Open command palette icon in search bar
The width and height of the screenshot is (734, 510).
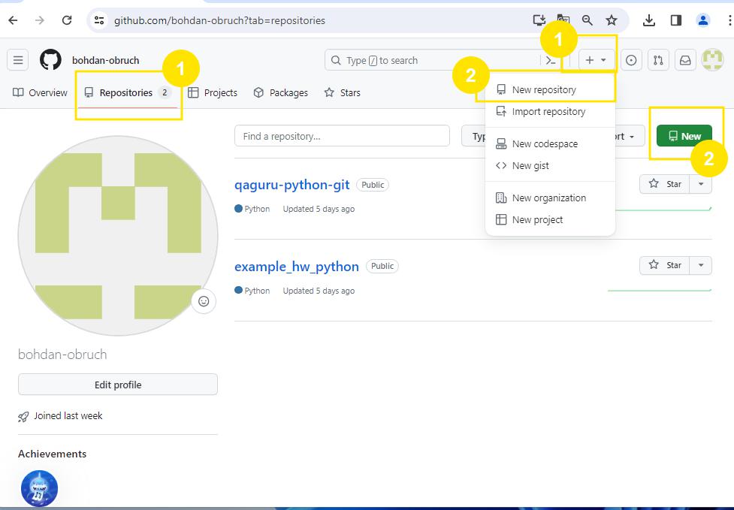(x=551, y=60)
